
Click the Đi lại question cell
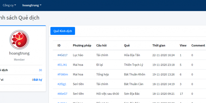click(x=100, y=65)
